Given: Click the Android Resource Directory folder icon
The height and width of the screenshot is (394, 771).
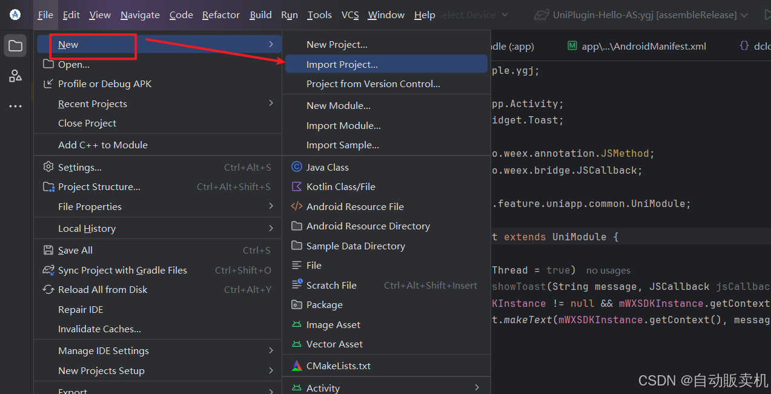Looking at the screenshot, I should point(297,226).
